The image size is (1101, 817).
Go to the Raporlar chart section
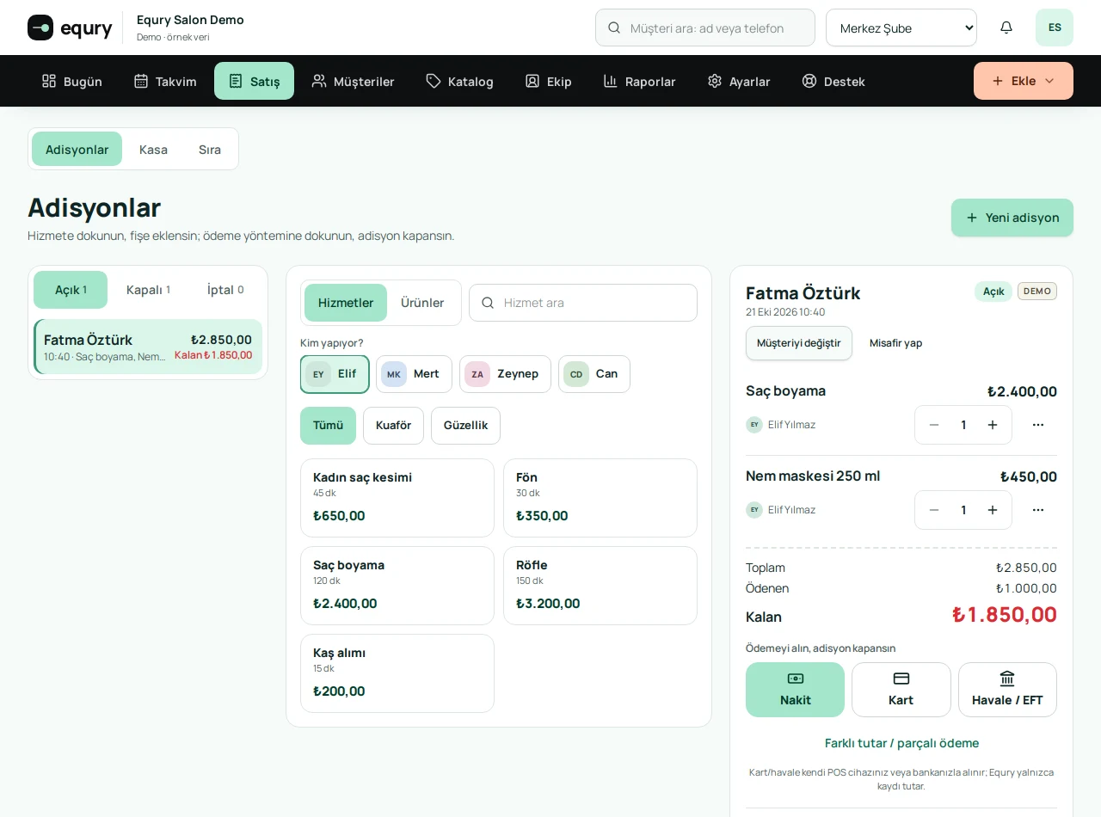(x=639, y=81)
